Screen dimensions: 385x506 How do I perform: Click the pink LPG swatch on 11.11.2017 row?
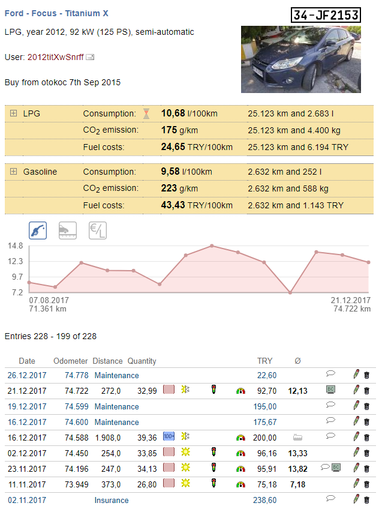(x=169, y=483)
